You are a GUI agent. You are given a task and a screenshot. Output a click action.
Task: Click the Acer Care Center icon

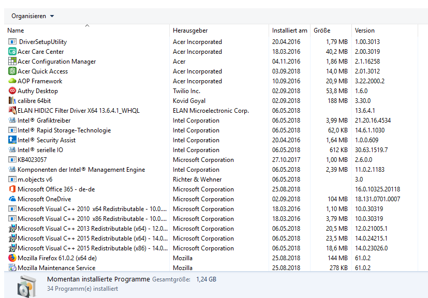pyautogui.click(x=12, y=52)
